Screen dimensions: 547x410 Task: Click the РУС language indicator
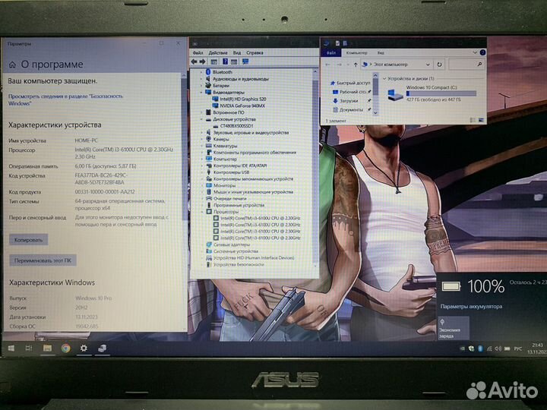pyautogui.click(x=518, y=348)
